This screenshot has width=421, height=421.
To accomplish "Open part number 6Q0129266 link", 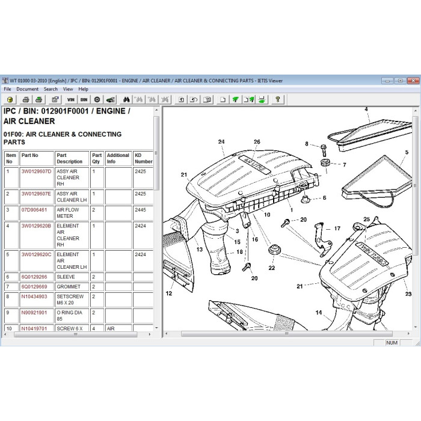I will click(x=34, y=277).
